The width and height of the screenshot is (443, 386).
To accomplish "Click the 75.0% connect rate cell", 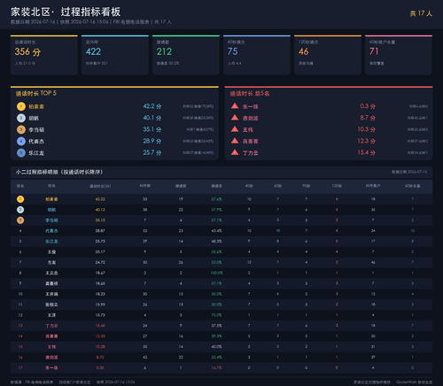I will coord(216,315).
